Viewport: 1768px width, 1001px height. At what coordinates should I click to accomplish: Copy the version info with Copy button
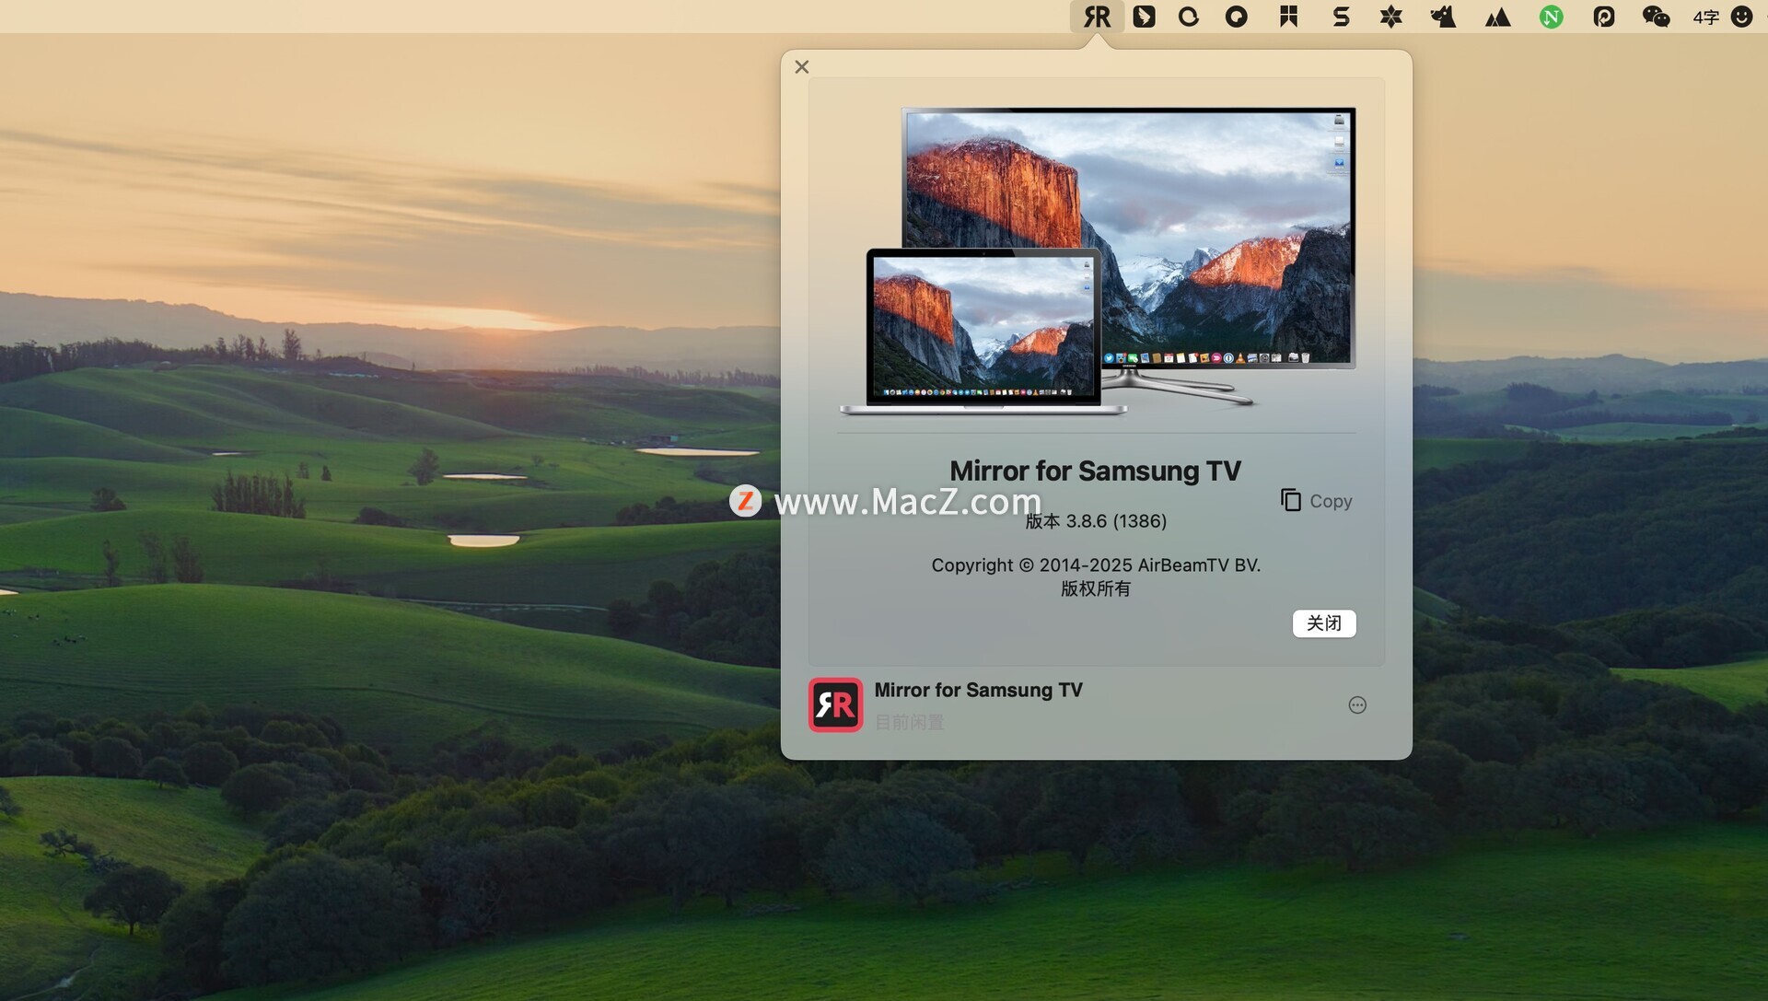(1317, 500)
